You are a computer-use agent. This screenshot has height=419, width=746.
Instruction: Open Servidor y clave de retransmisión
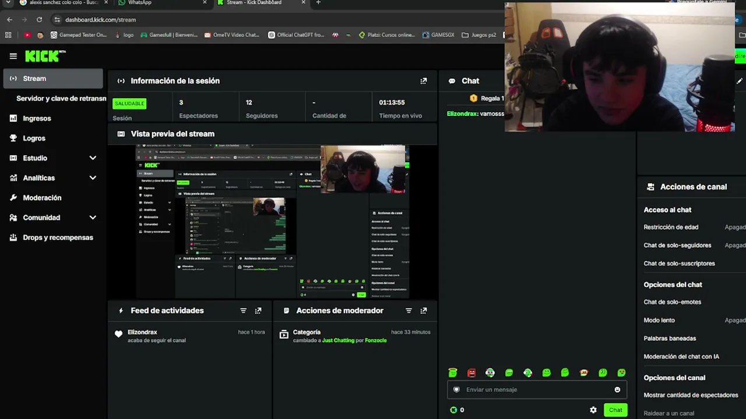tap(61, 98)
